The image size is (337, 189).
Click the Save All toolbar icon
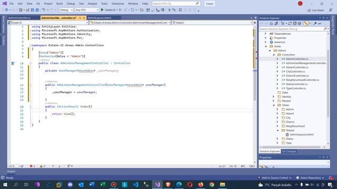pyautogui.click(x=37, y=10)
